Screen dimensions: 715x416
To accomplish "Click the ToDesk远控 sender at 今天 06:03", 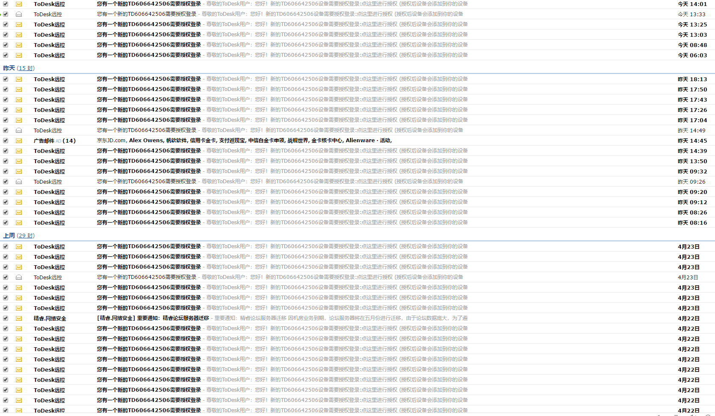I will [50, 55].
